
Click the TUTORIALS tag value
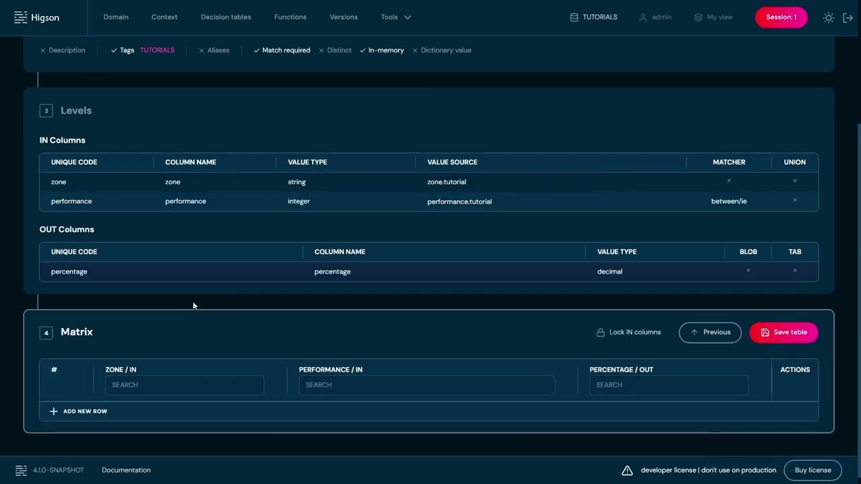[x=157, y=50]
